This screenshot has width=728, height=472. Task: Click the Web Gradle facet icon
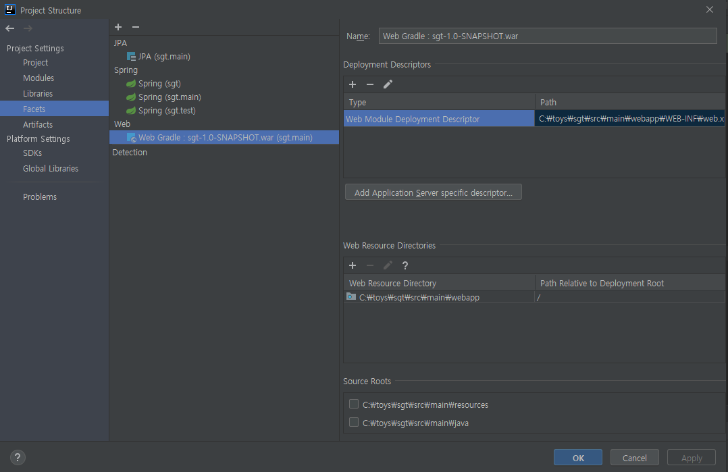click(x=132, y=137)
